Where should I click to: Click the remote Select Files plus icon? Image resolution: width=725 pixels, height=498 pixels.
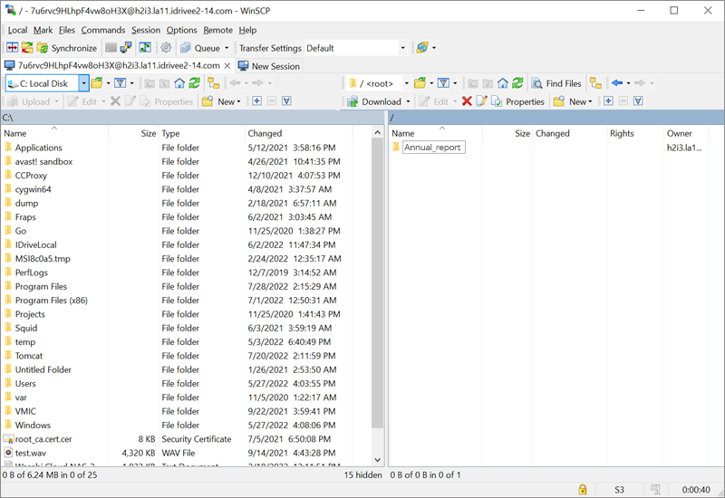click(608, 101)
